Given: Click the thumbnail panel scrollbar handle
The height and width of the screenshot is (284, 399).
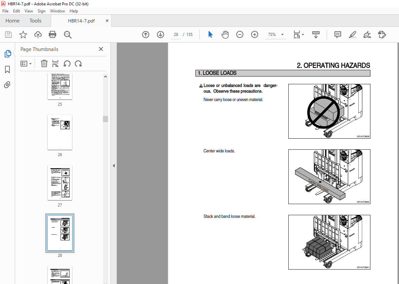Looking at the screenshot, I should click(105, 119).
